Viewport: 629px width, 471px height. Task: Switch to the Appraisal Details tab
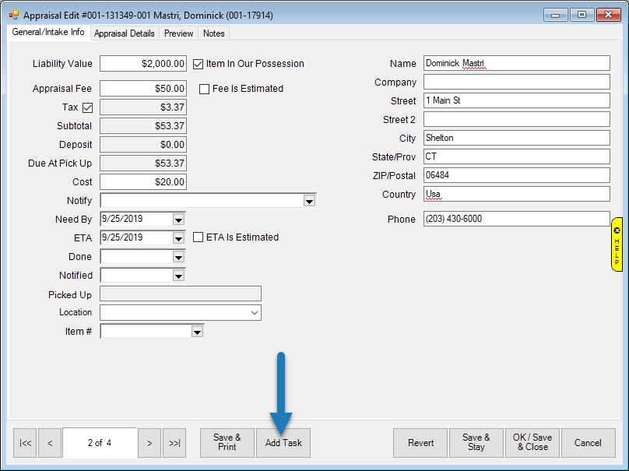125,33
